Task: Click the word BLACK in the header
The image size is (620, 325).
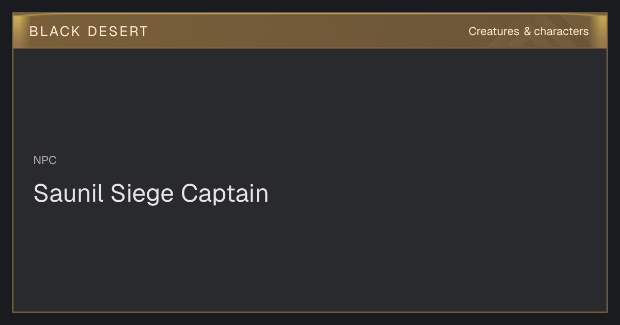Action: pos(55,31)
